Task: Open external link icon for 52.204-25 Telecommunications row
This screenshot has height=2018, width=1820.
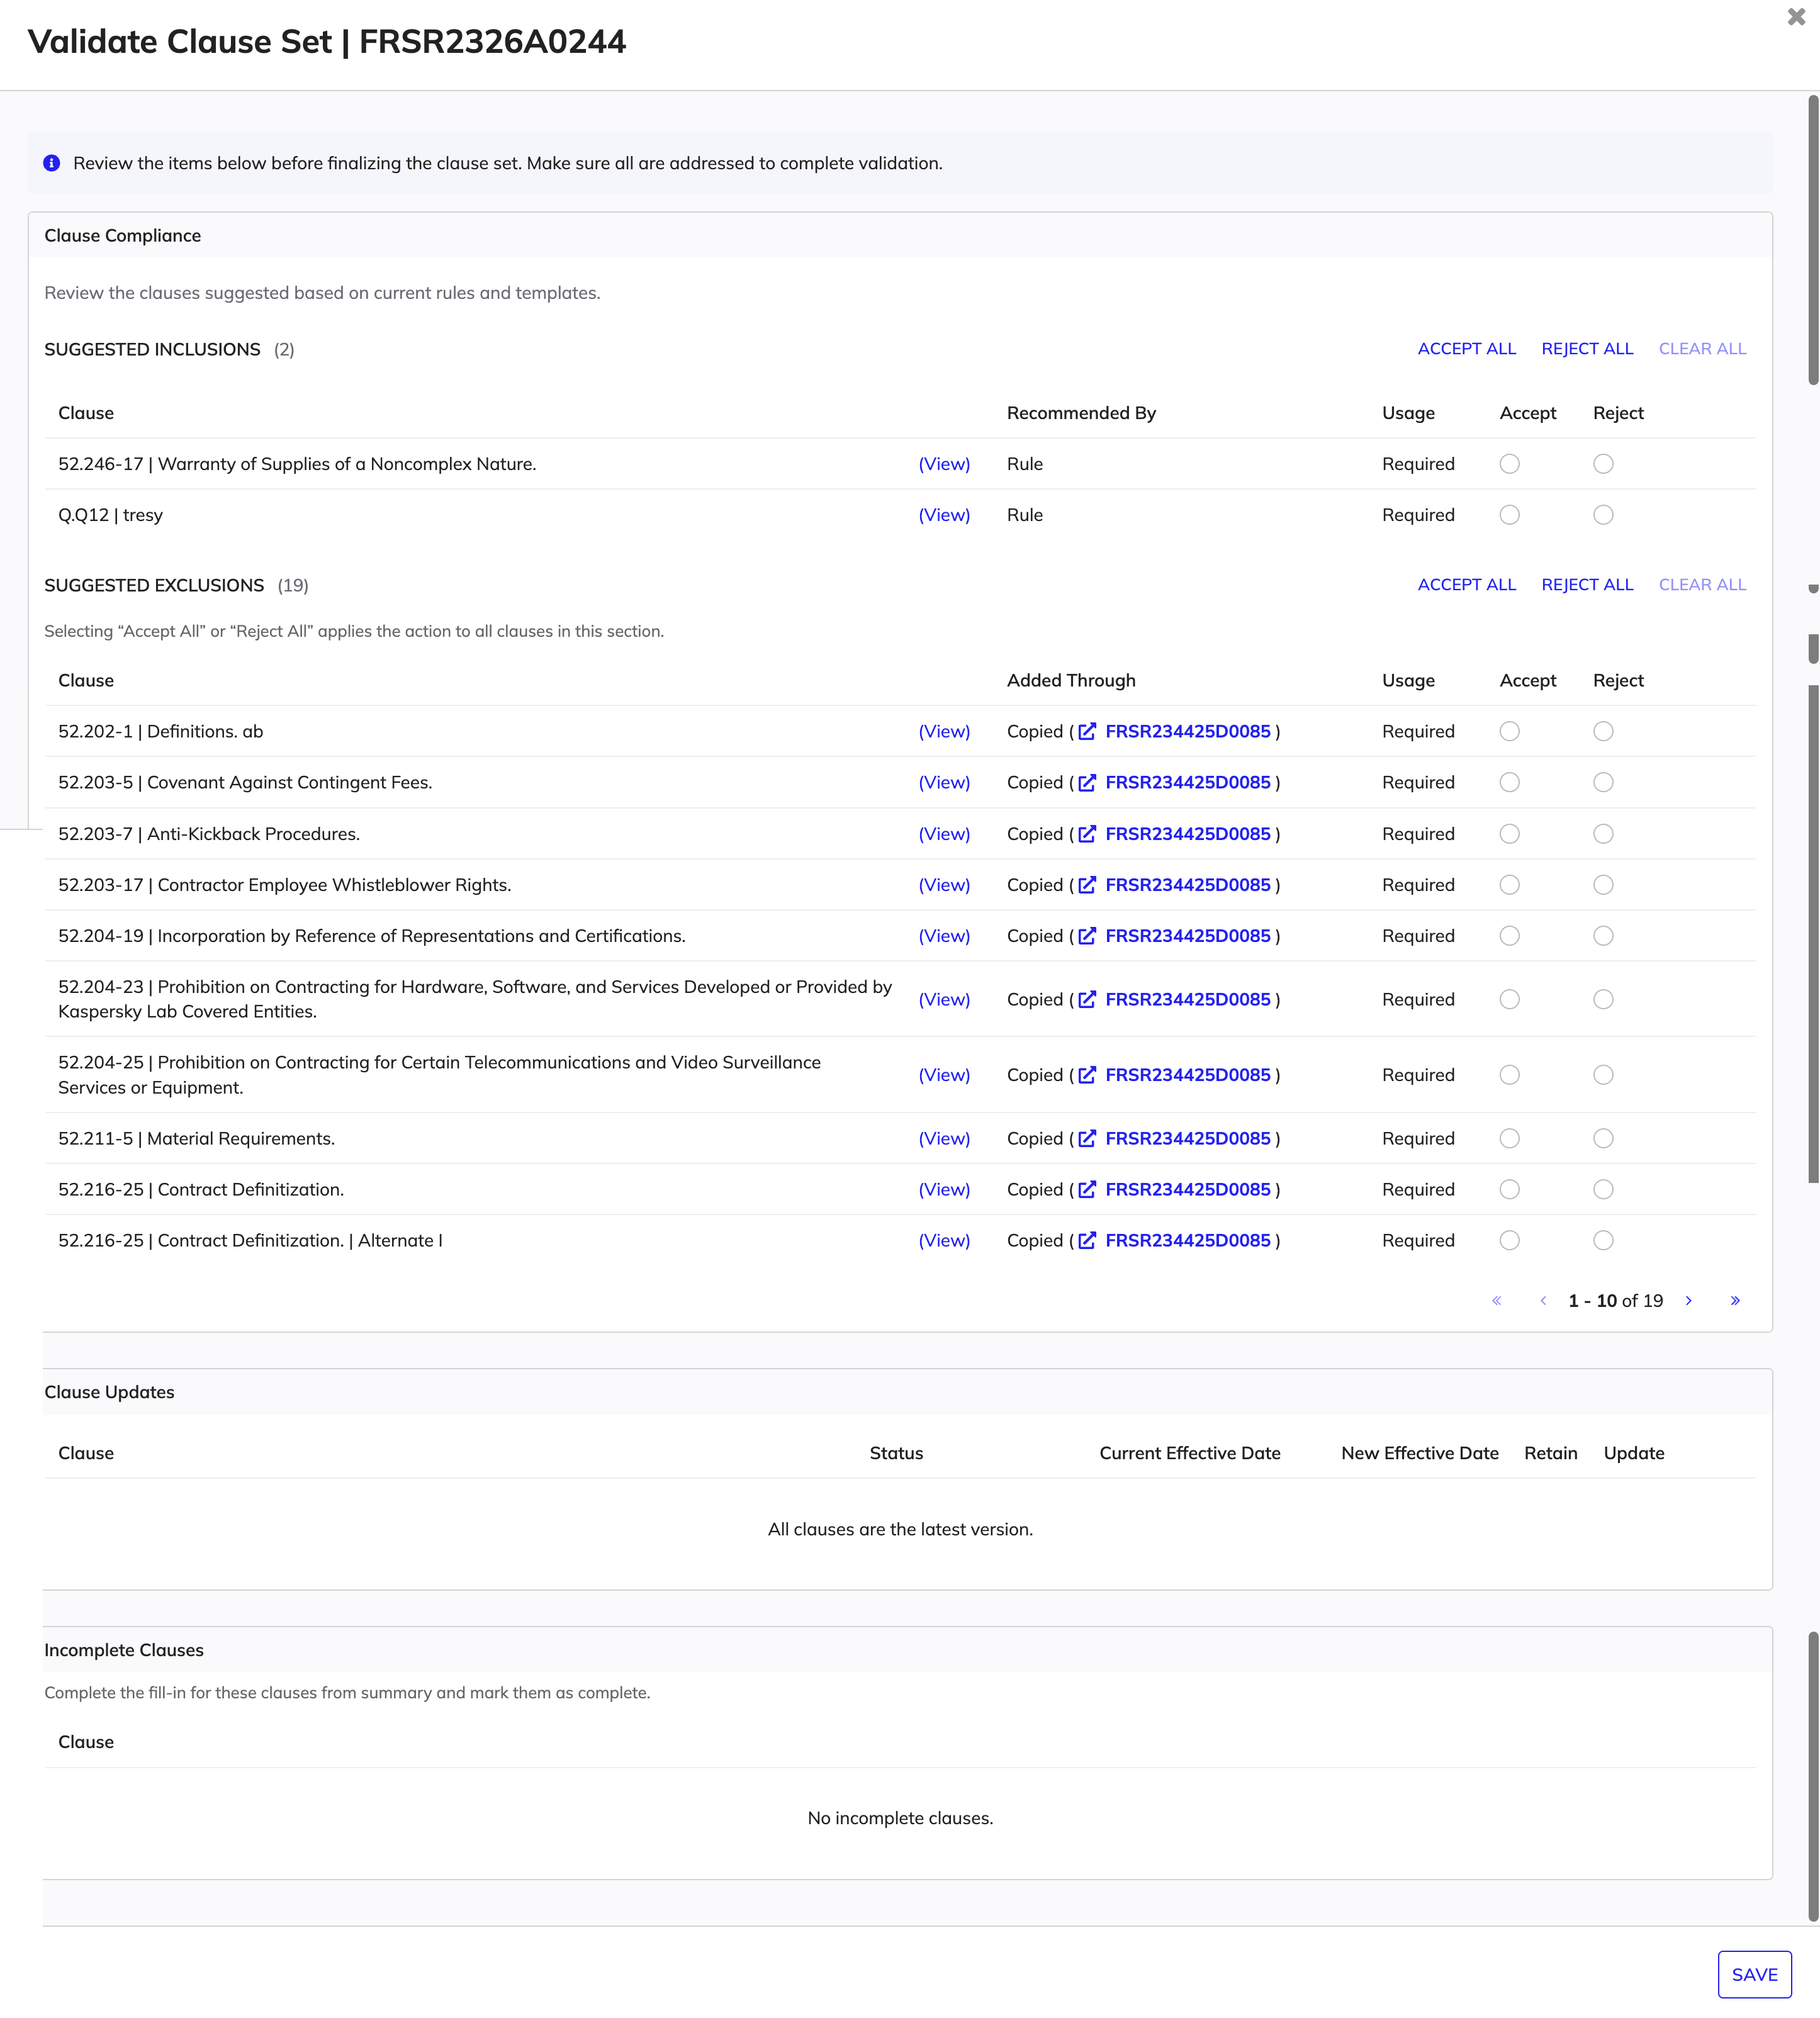Action: (x=1087, y=1075)
